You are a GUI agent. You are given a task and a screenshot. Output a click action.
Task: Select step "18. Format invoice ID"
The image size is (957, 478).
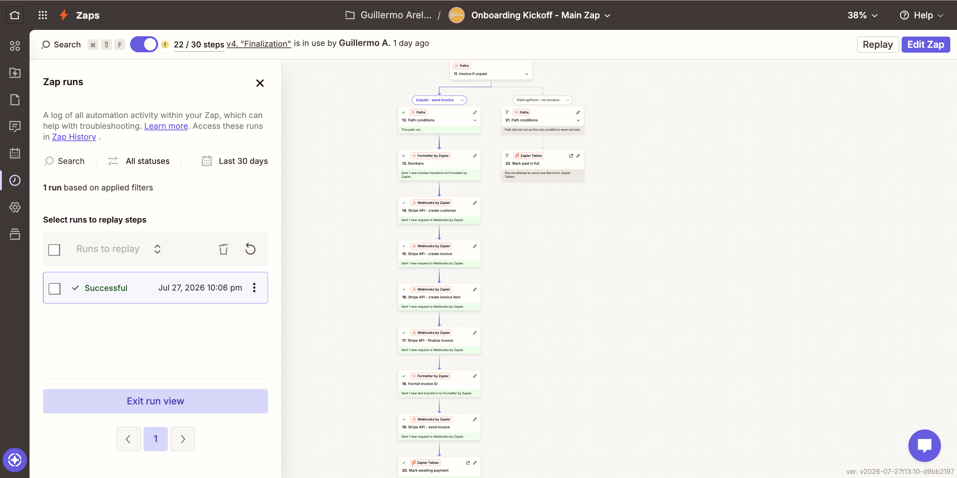[x=439, y=384]
